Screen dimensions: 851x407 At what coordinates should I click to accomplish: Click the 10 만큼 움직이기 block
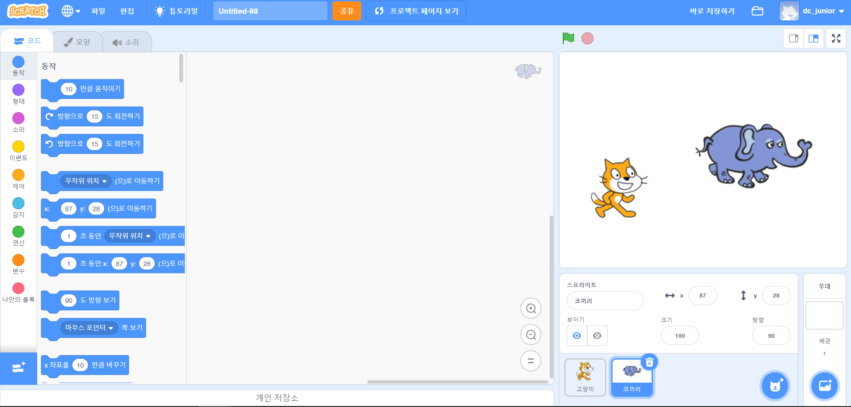coord(100,89)
